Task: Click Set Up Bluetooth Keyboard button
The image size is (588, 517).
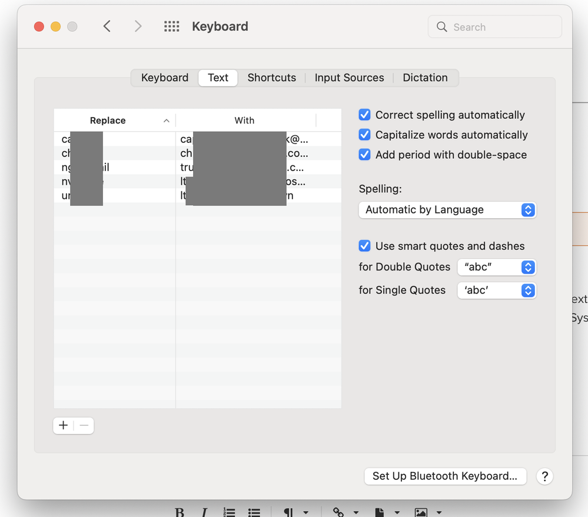Action: 444,476
